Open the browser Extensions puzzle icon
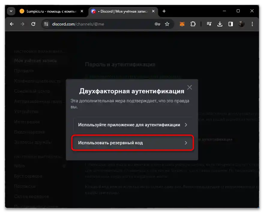264x213 pixels. click(x=193, y=24)
